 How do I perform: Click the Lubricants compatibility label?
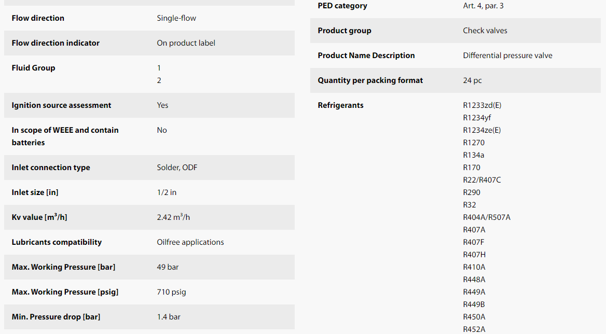point(57,242)
